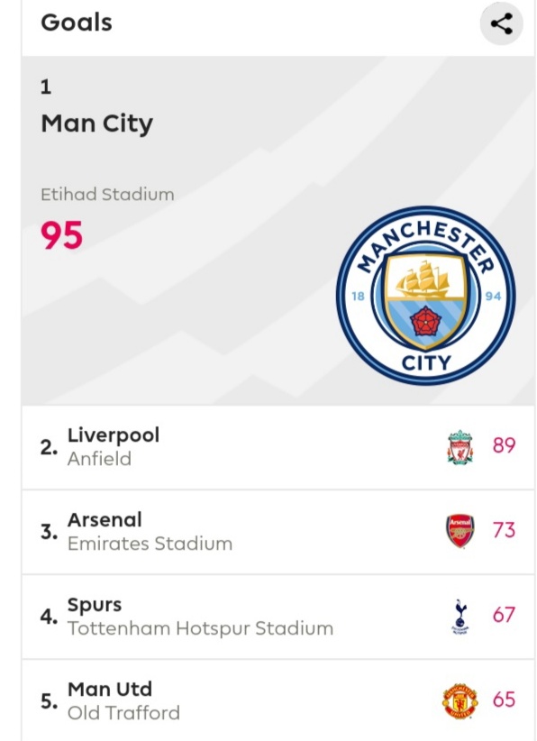The image size is (537, 741).
Task: Click Man City's 95 goals figure
Action: click(x=61, y=235)
